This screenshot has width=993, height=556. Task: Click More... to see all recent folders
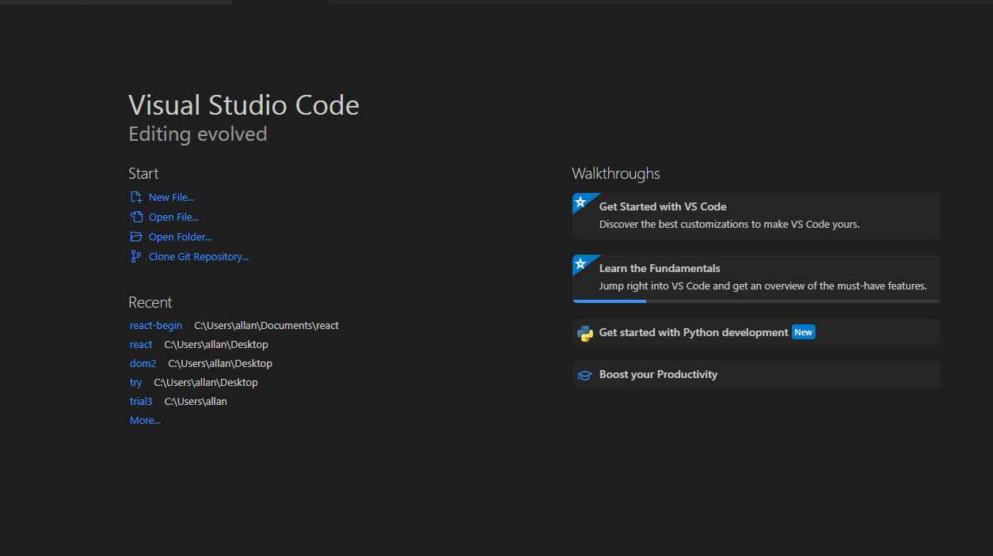click(144, 420)
